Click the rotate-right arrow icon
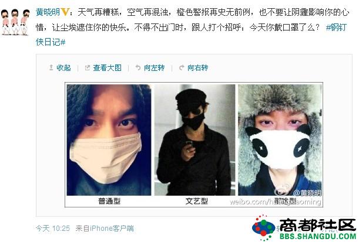 coord(182,67)
